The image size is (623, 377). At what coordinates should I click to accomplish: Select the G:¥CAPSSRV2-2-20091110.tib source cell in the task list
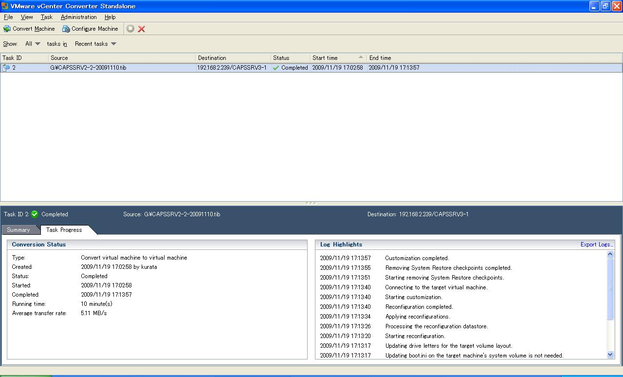[88, 68]
